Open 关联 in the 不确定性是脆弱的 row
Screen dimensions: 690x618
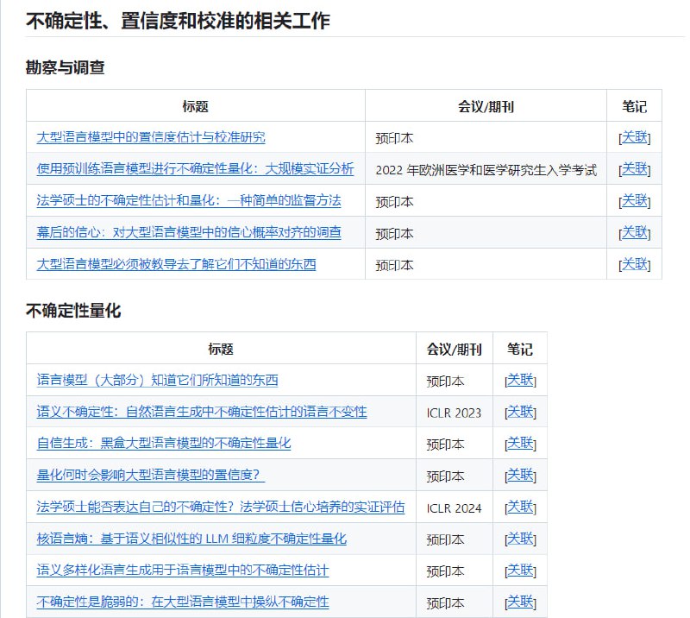point(521,602)
